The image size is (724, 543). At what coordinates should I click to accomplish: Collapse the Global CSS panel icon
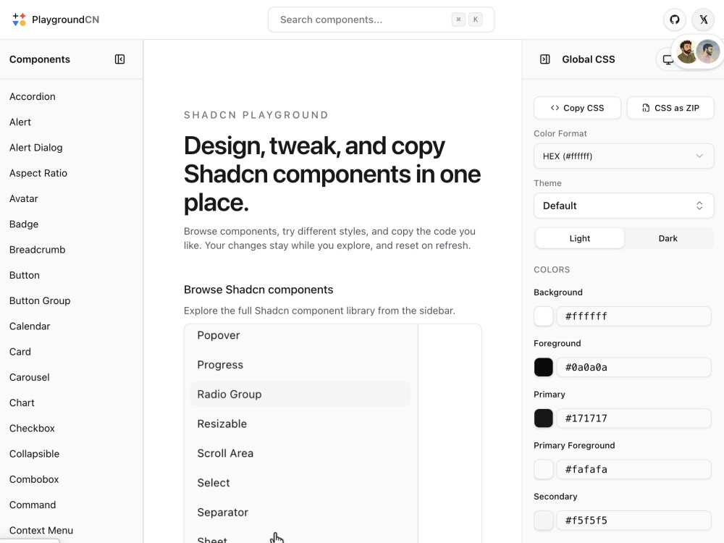(545, 59)
